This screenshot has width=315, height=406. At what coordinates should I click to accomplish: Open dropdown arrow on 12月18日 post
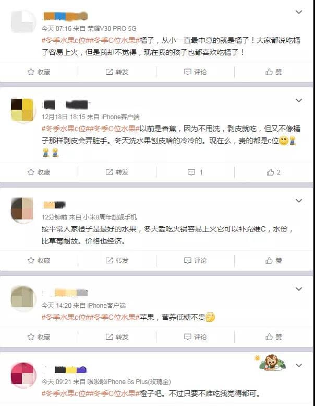[299, 100]
